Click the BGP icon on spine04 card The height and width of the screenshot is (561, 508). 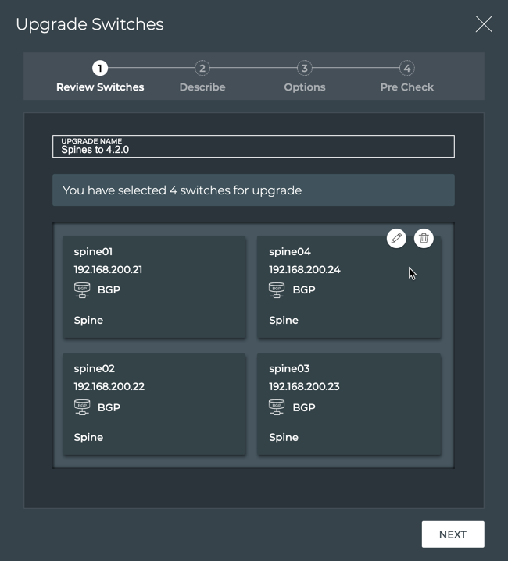point(277,290)
